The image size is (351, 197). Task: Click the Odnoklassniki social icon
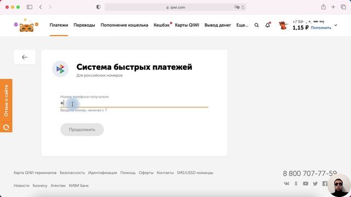click(x=296, y=184)
